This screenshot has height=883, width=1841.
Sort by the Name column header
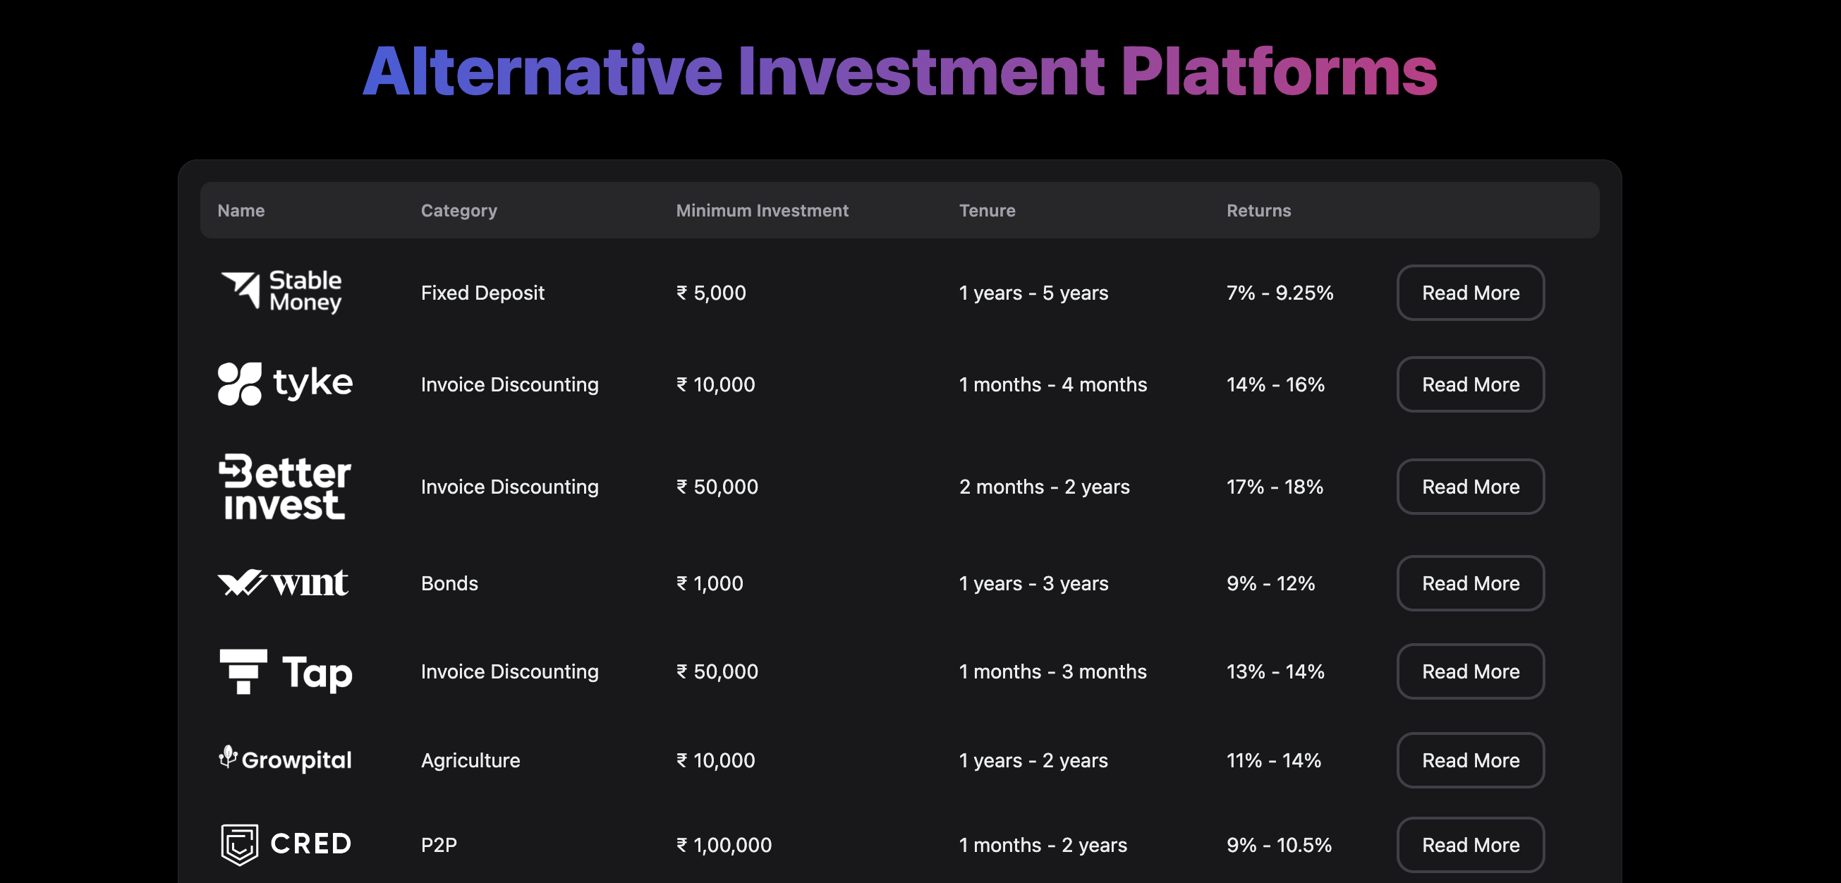[x=241, y=211]
